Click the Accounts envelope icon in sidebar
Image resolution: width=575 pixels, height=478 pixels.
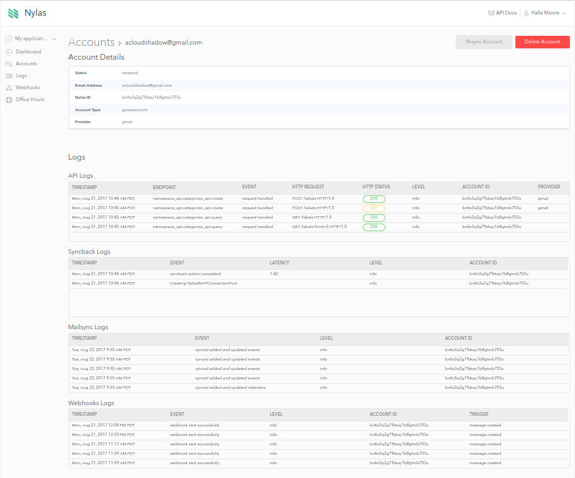9,64
